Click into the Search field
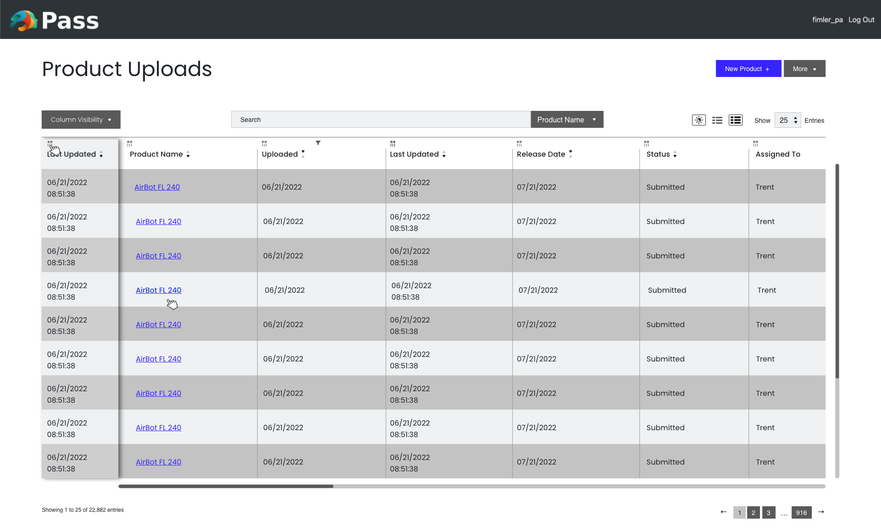 381,120
